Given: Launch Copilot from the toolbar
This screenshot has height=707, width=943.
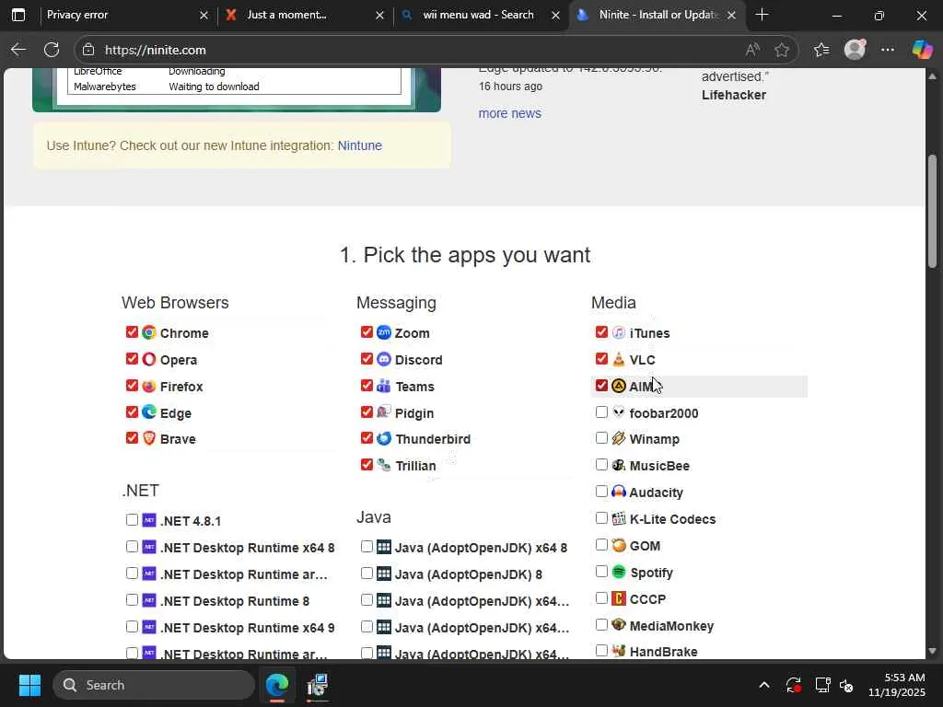Looking at the screenshot, I should pos(922,50).
